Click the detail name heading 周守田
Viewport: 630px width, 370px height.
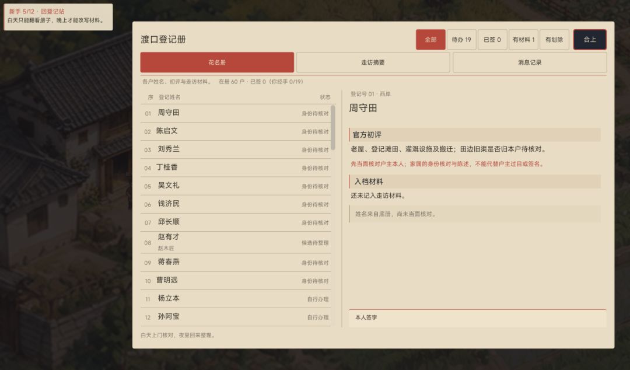click(363, 108)
